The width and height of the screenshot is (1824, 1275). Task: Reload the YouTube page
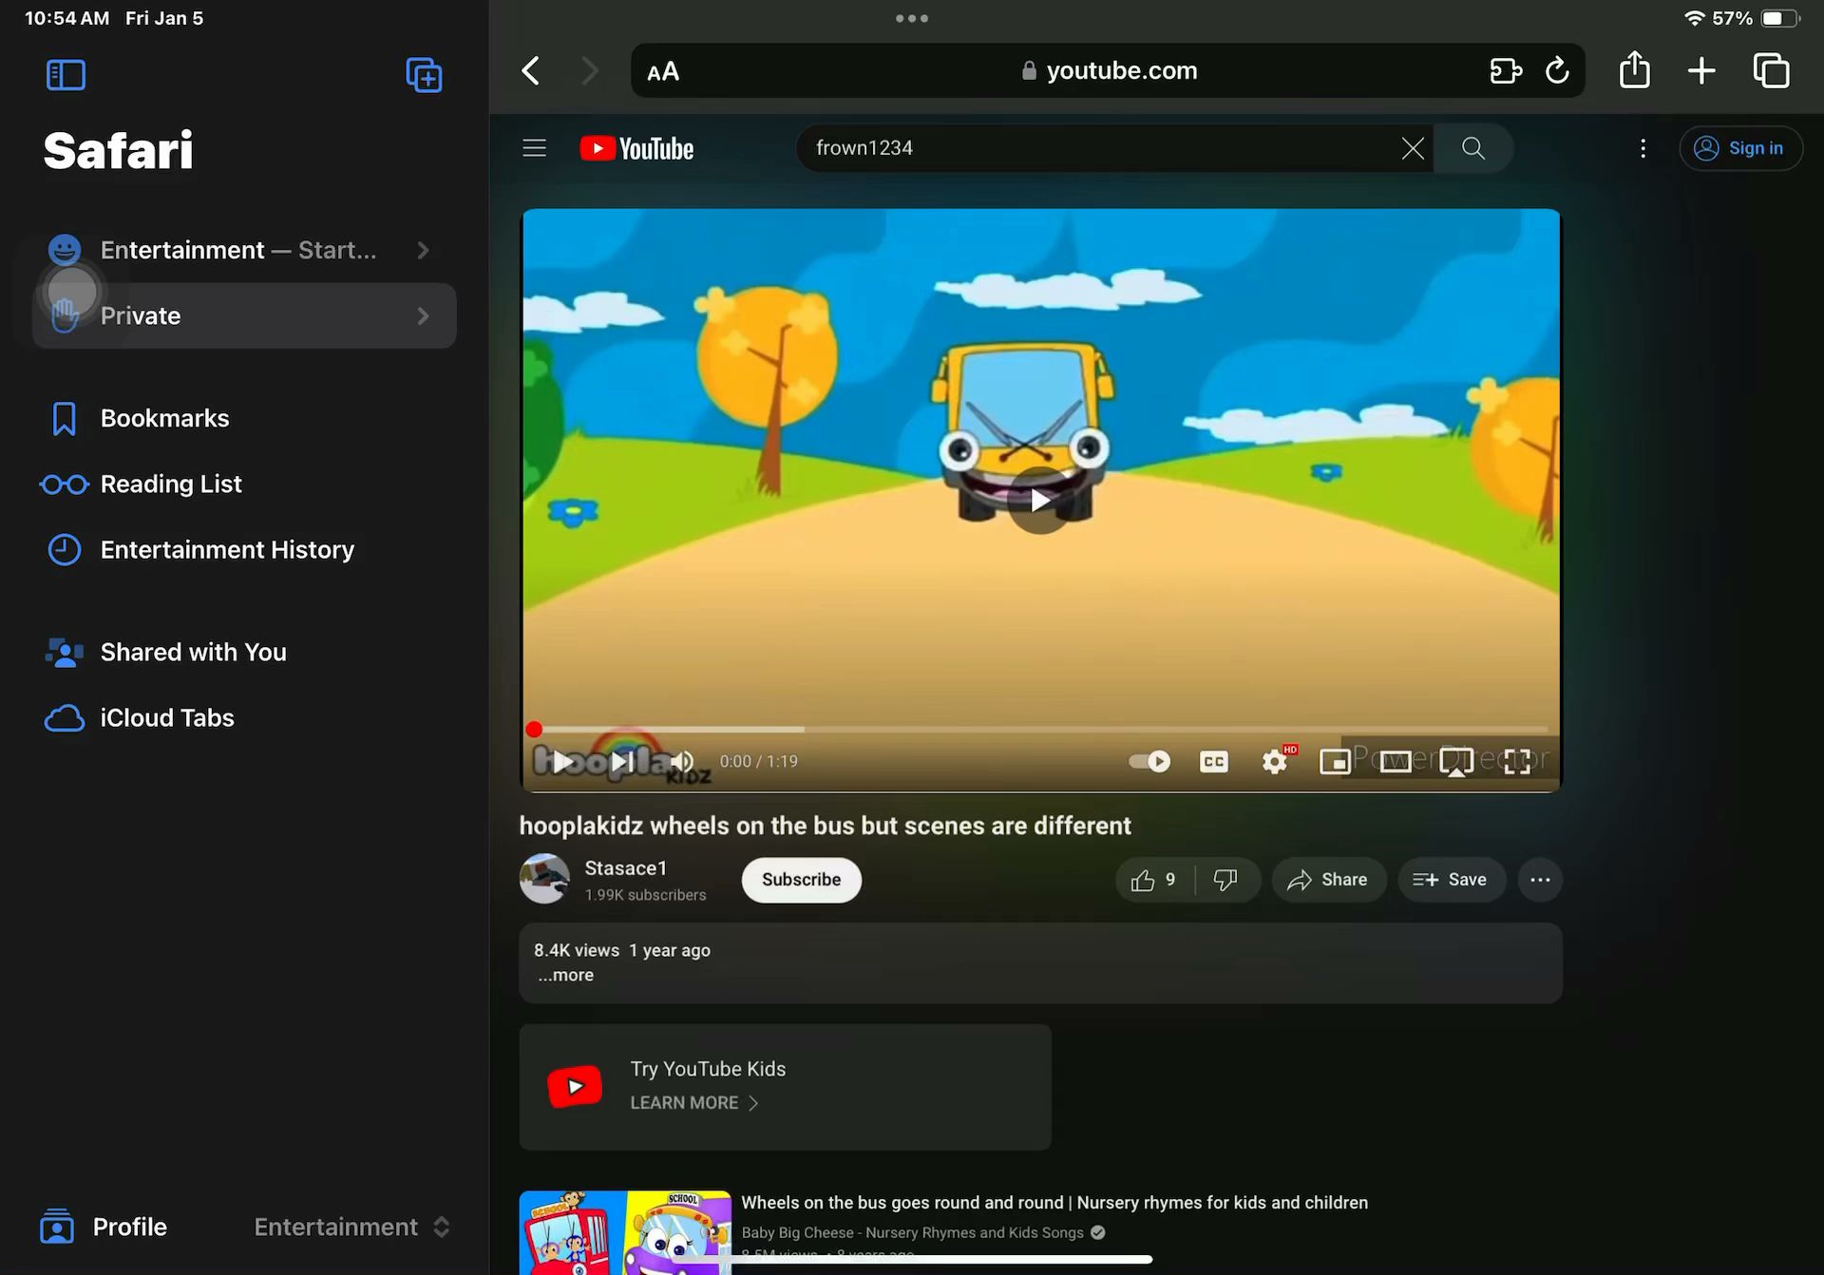pyautogui.click(x=1557, y=70)
